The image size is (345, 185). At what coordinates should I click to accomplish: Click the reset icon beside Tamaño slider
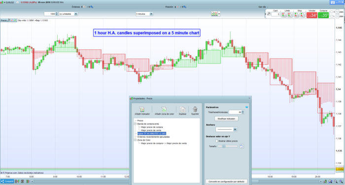coord(241,146)
